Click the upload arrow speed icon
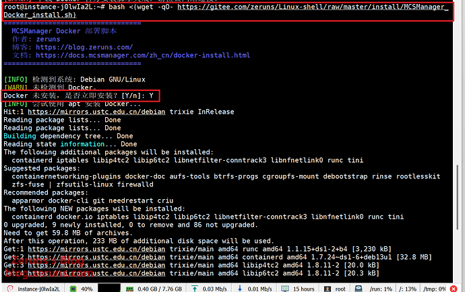The width and height of the screenshot is (465, 292). pyautogui.click(x=195, y=289)
